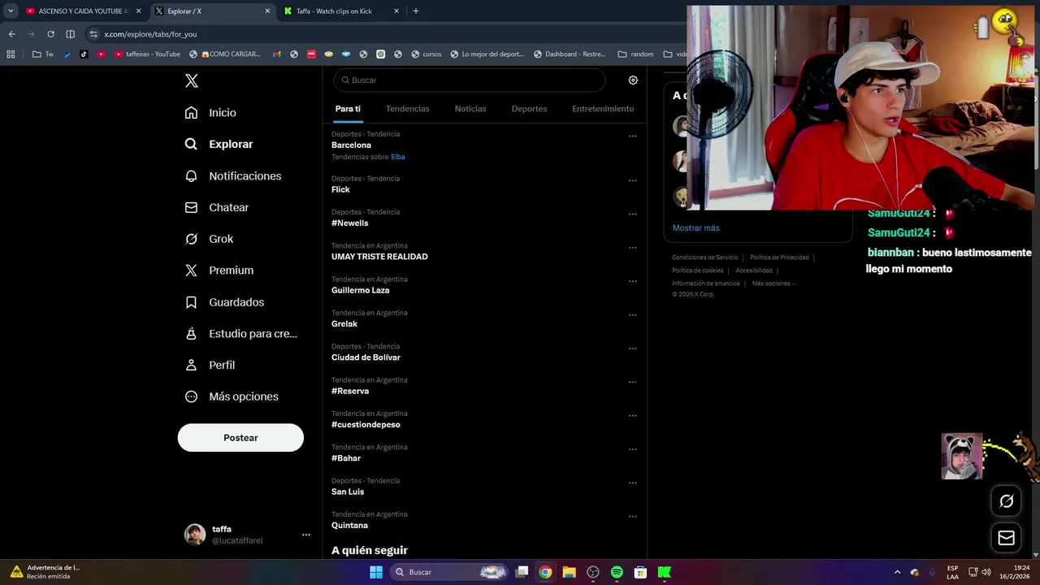Open random bookmarks folder
The width and height of the screenshot is (1040, 585).
[x=635, y=54]
